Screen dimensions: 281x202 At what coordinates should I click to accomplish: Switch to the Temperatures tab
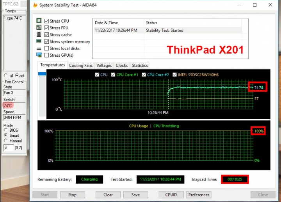53,65
